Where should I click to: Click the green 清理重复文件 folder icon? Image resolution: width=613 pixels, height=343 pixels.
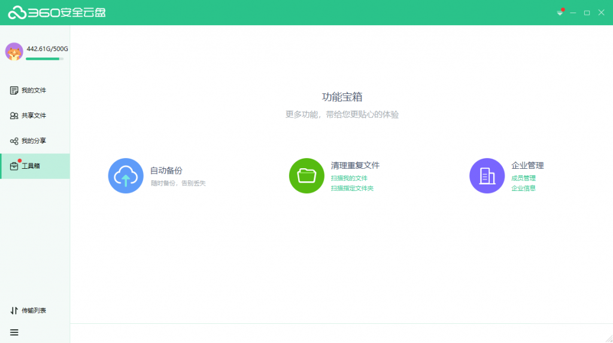coord(306,176)
